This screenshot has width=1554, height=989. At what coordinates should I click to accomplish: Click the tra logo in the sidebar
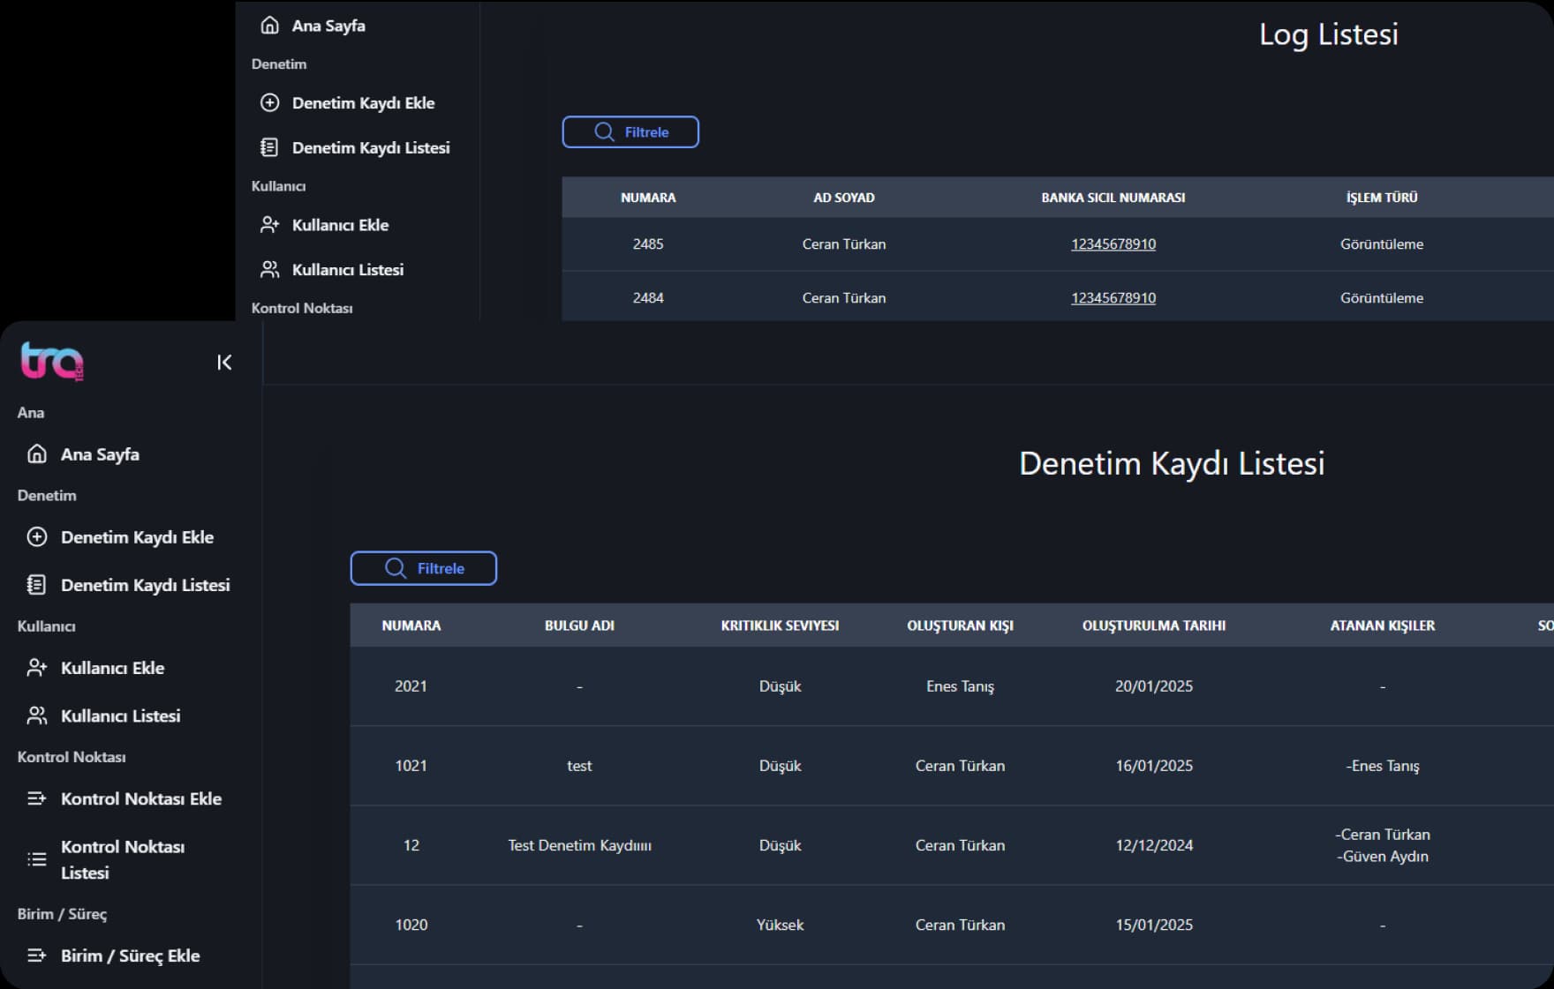coord(52,361)
